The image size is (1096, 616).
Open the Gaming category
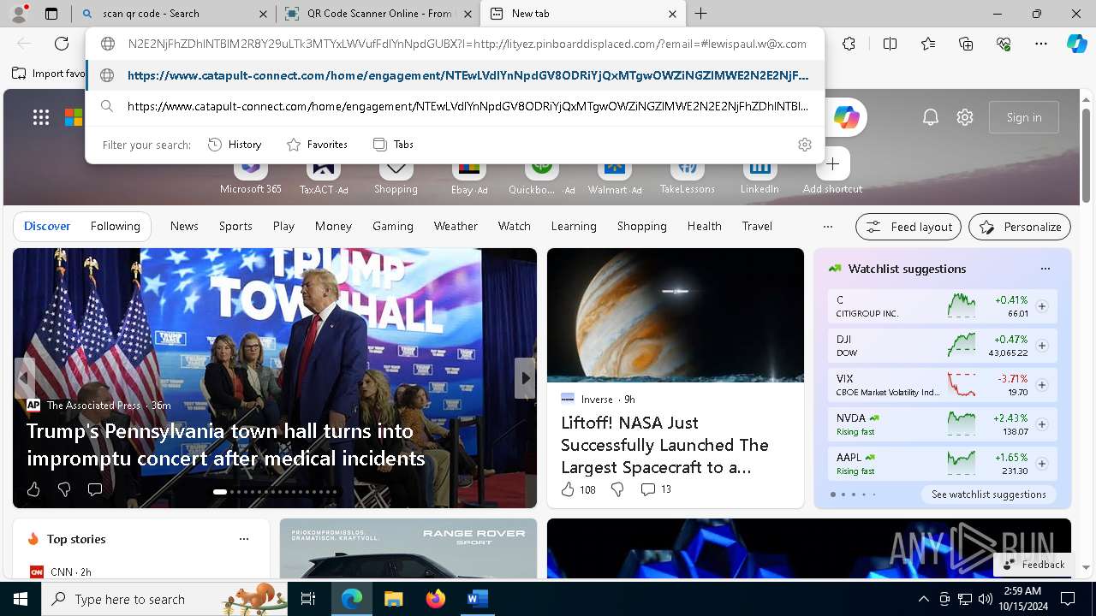(393, 227)
